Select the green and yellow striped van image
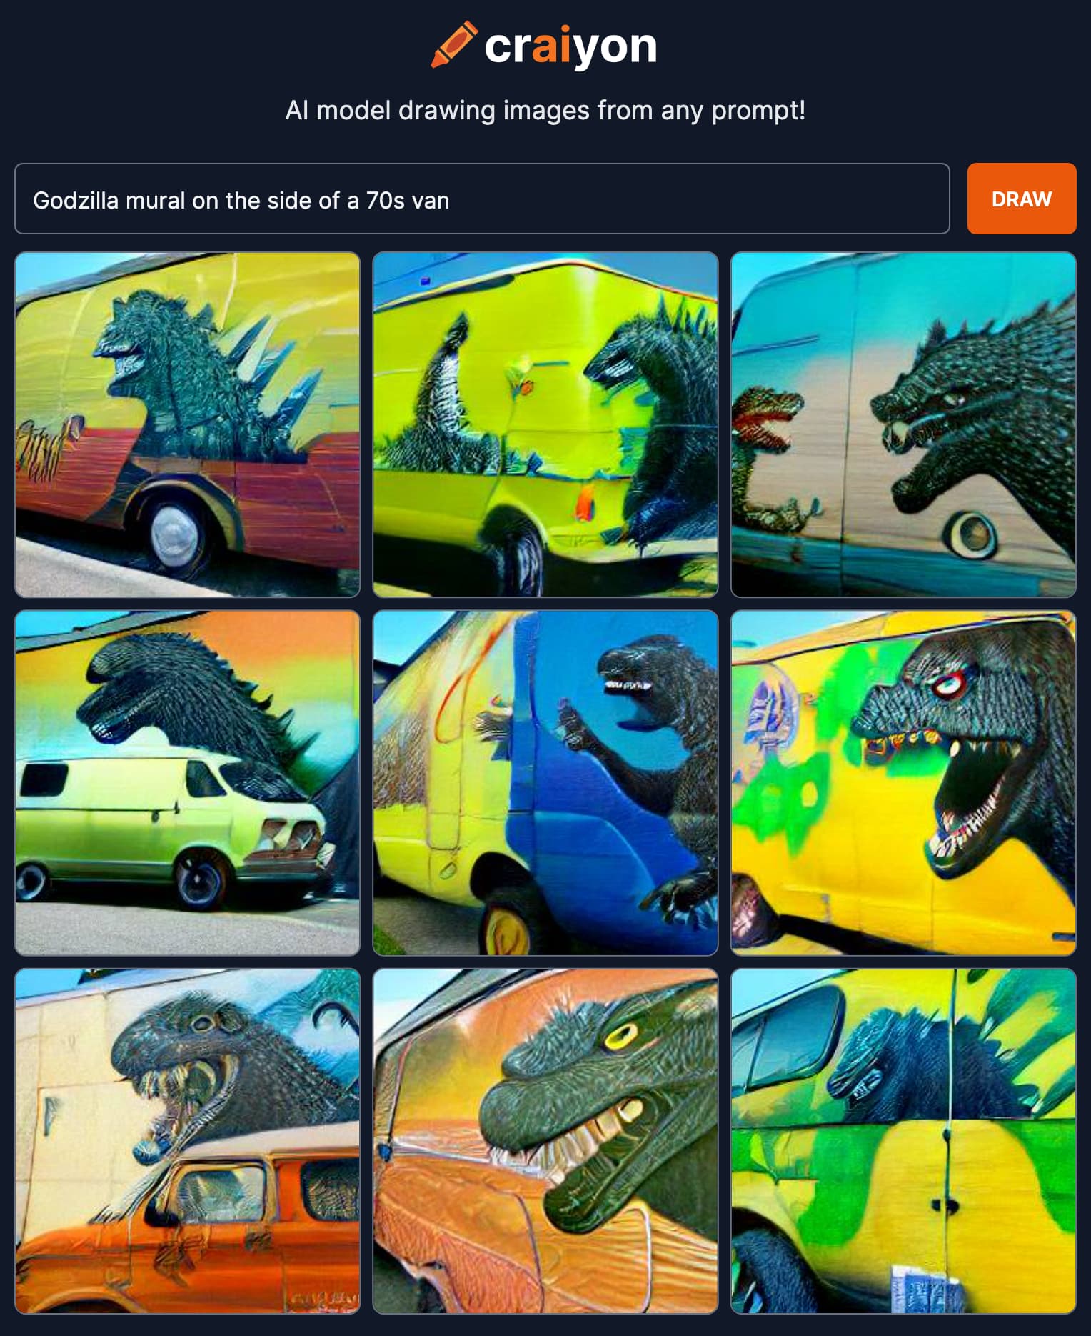Screen dimensions: 1091x1336 [x=903, y=1141]
